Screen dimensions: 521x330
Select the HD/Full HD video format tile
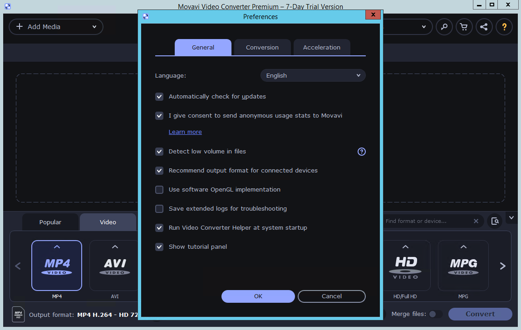point(405,266)
